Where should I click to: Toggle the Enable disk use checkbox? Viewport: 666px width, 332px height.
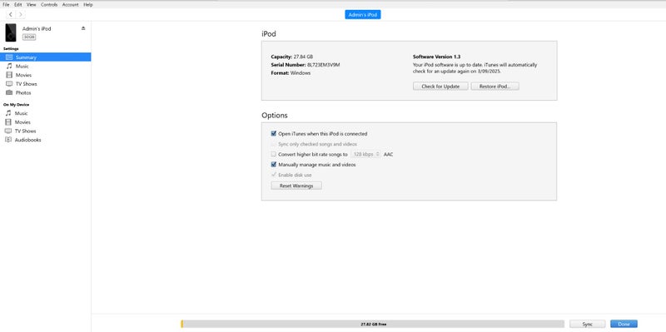pyautogui.click(x=274, y=175)
